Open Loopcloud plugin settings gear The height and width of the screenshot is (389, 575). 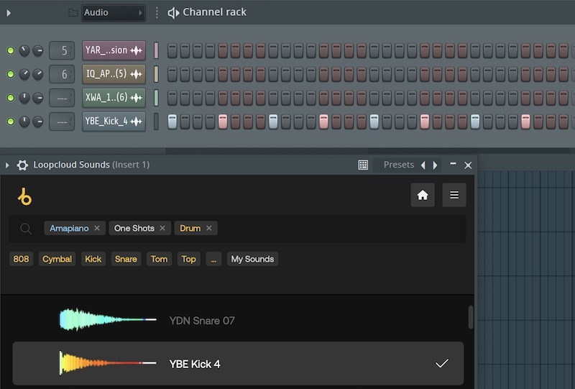[x=22, y=165]
